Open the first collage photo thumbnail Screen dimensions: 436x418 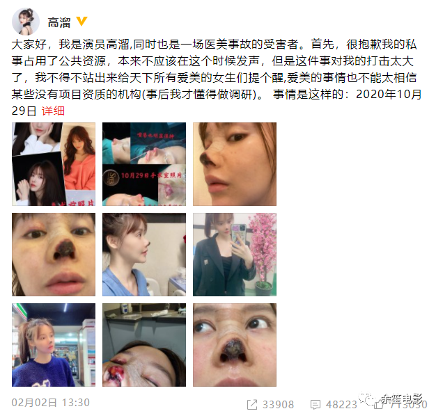coord(54,164)
